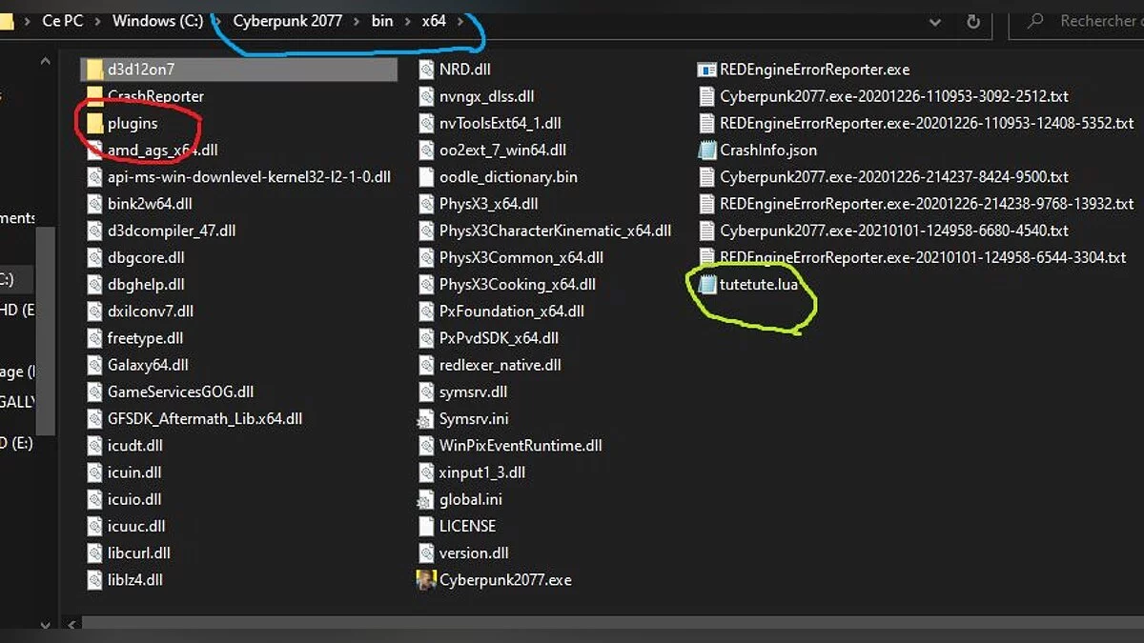
Task: Click the Galaxy64.dll file icon
Action: click(x=93, y=365)
